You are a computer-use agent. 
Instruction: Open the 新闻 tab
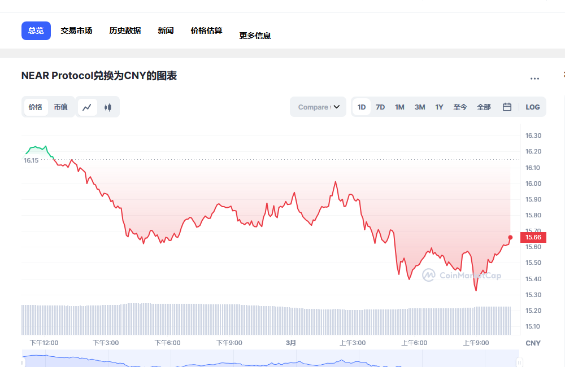pos(166,30)
